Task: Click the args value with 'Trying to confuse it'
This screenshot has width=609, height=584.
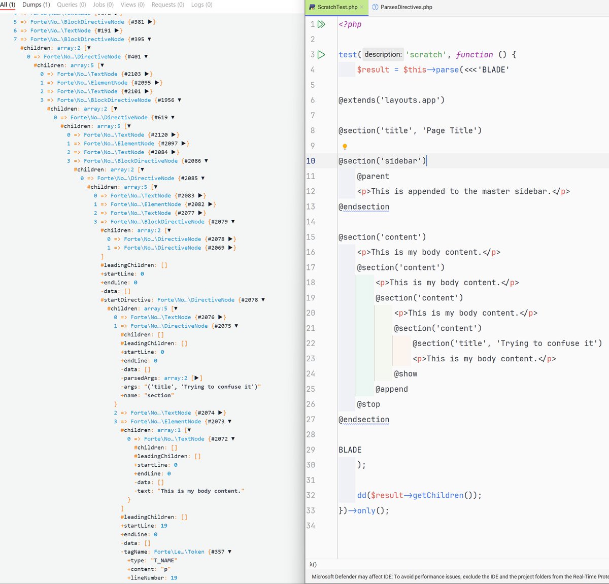Action: 202,387
